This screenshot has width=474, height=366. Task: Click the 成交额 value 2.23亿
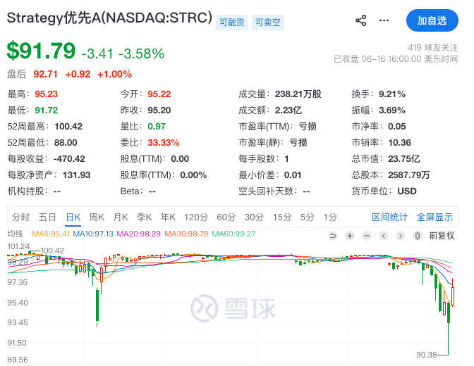288,111
